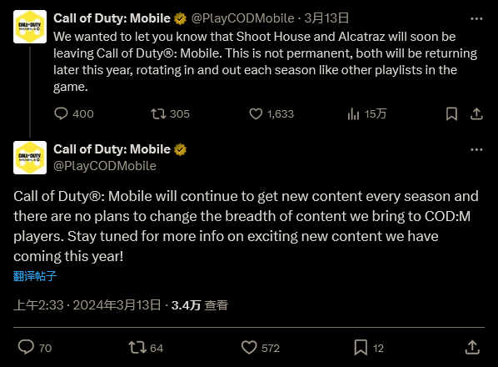
Task: Click the 翻译帖子 translate post link
Action: click(x=35, y=276)
